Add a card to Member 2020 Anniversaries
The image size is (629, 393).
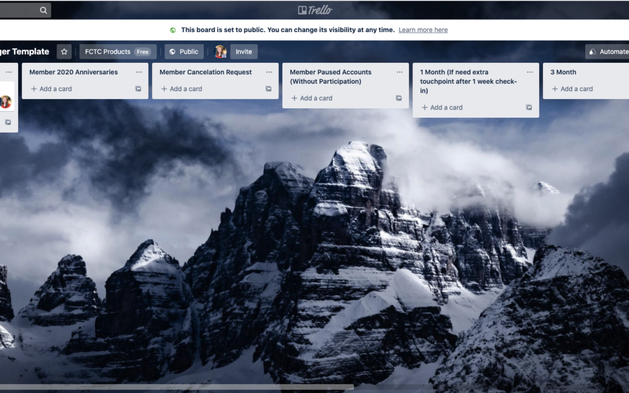pos(51,89)
